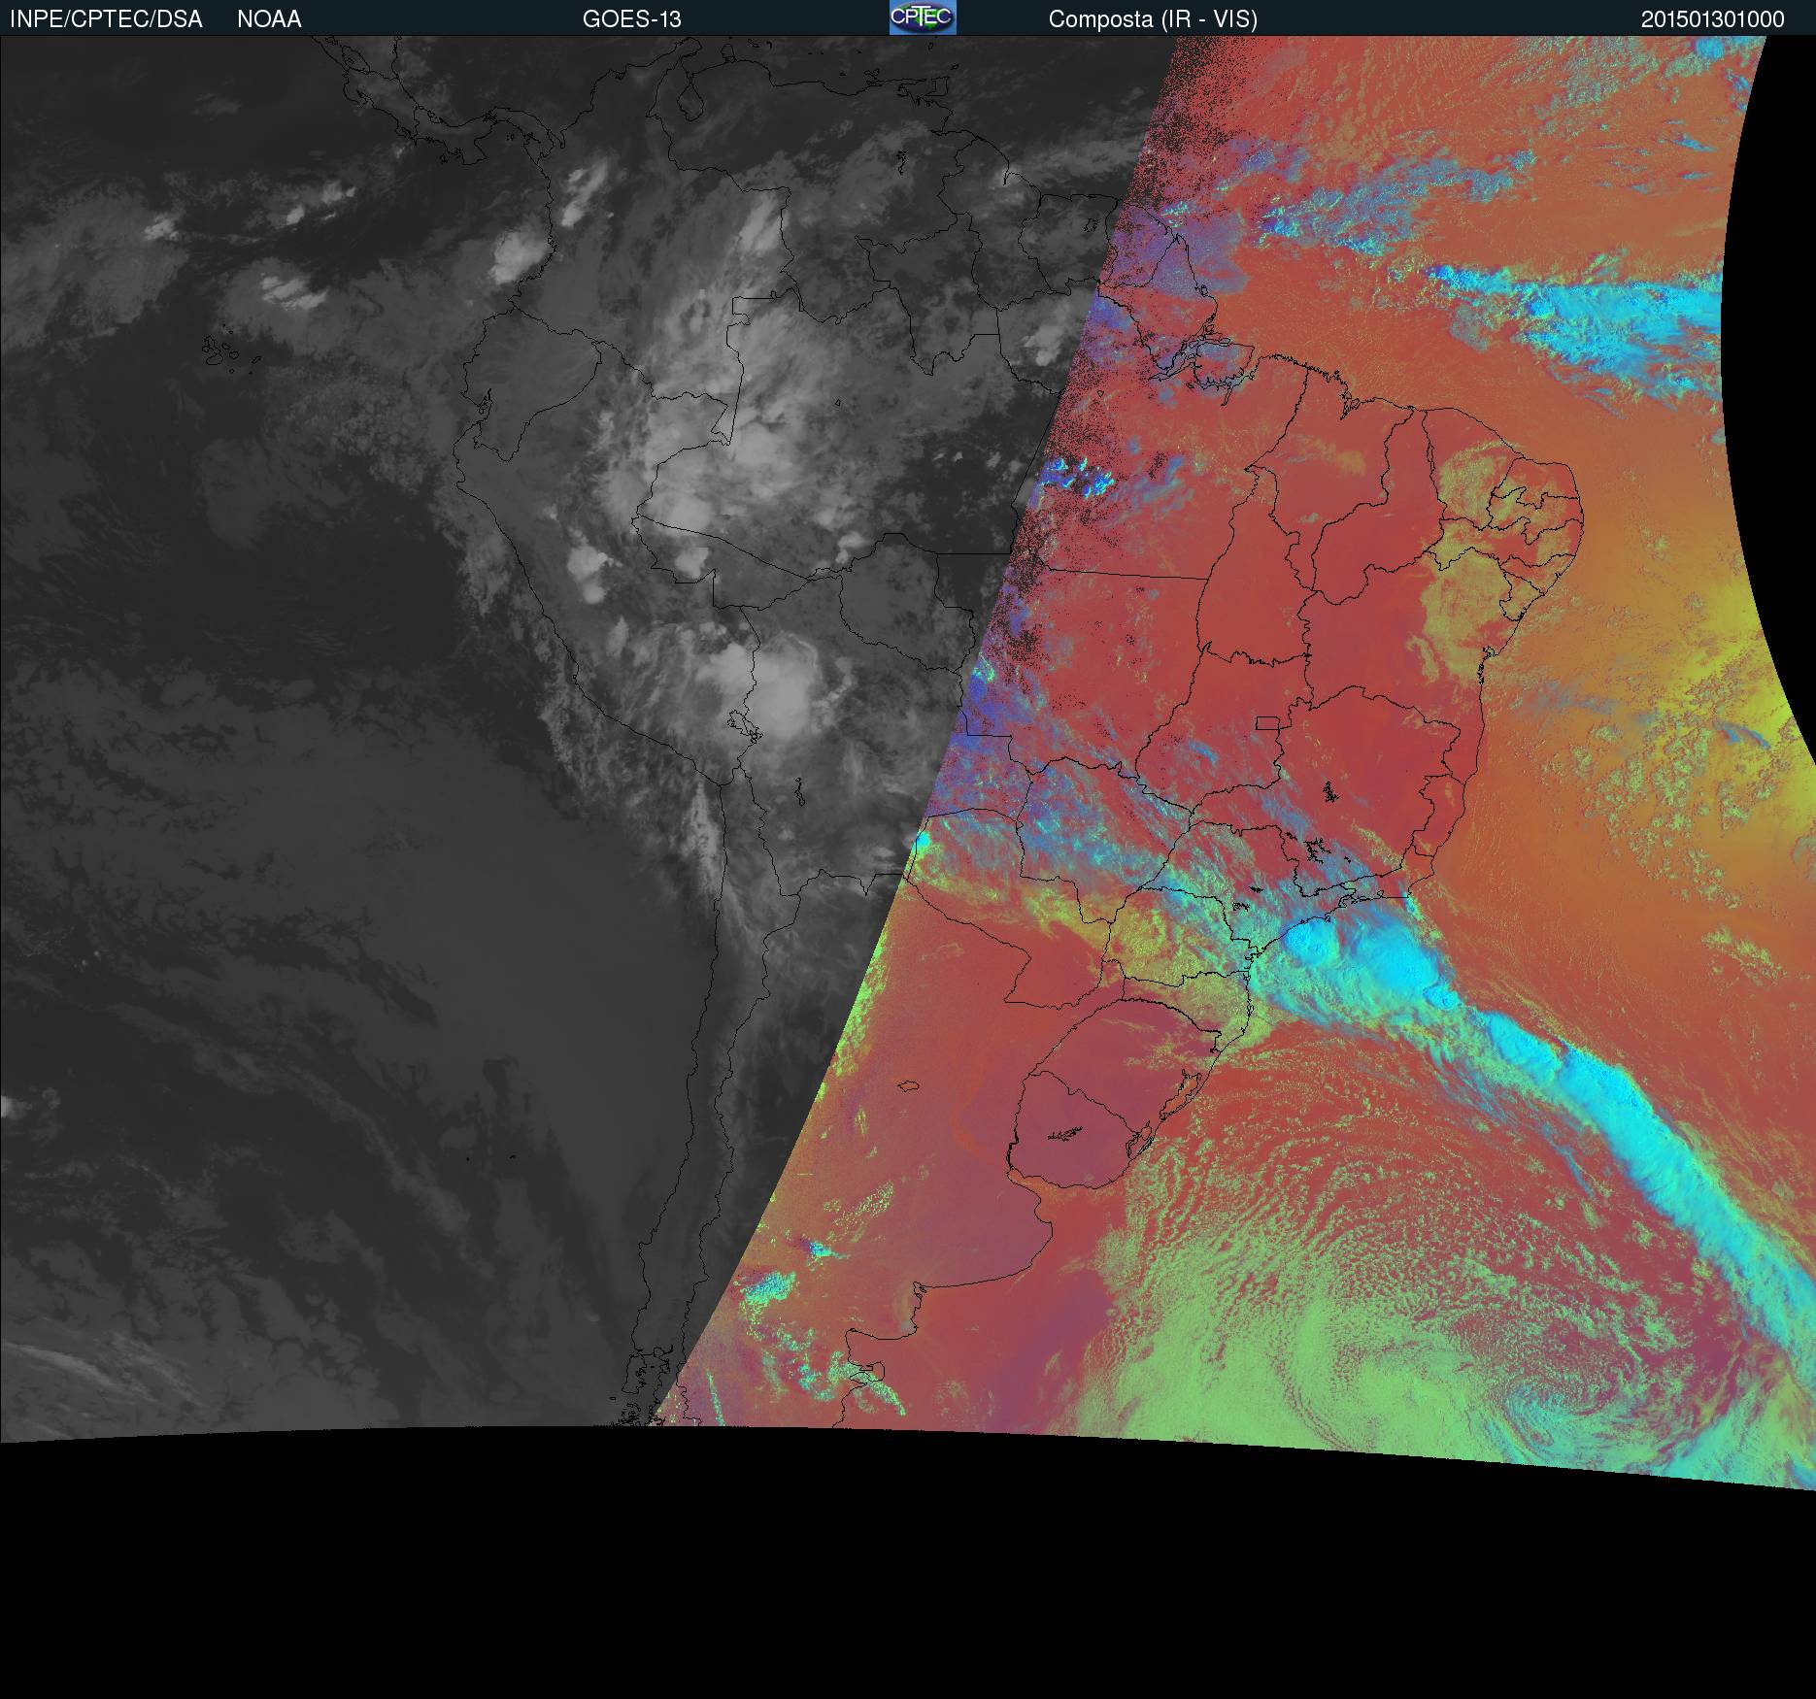Click the 201501301000 timestamp
The image size is (1816, 1699).
point(1713,19)
